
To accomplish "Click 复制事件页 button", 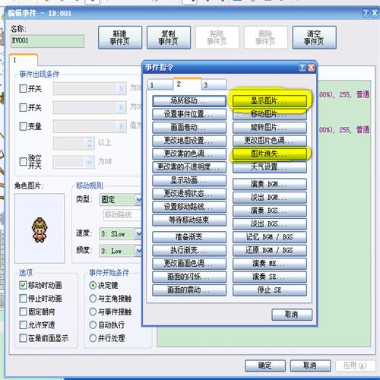I will 169,37.
